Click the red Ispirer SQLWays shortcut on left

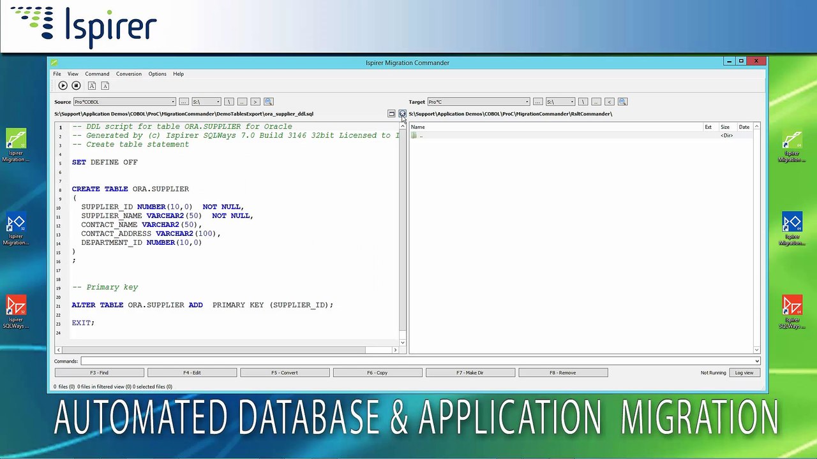[16, 312]
